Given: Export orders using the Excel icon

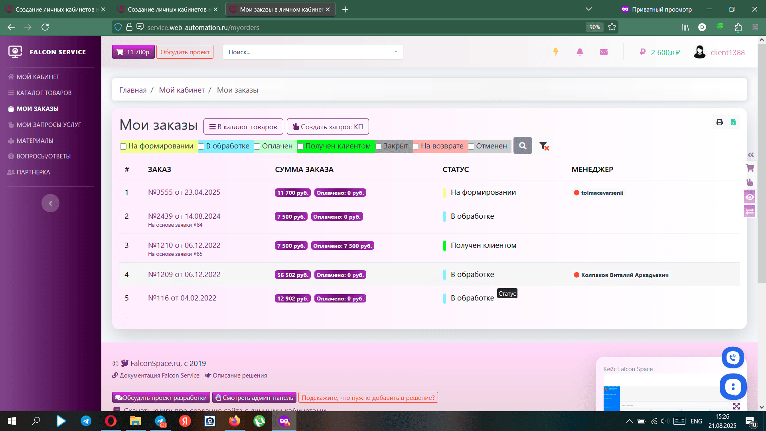Looking at the screenshot, I should coord(733,122).
